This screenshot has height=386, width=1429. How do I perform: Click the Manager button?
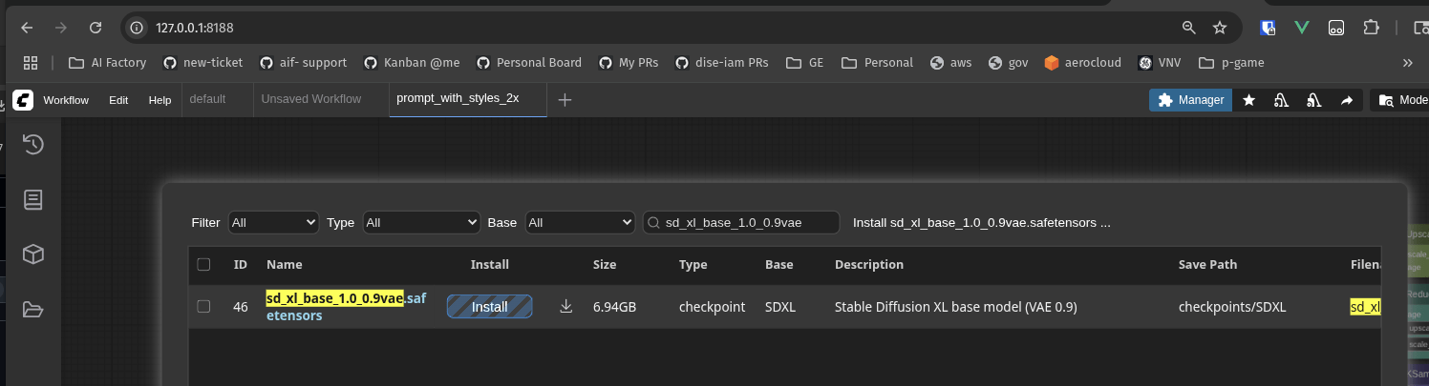(x=1190, y=100)
